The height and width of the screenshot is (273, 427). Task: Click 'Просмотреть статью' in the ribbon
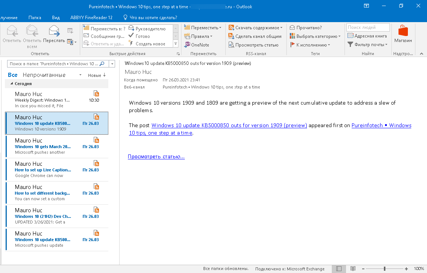click(x=253, y=45)
